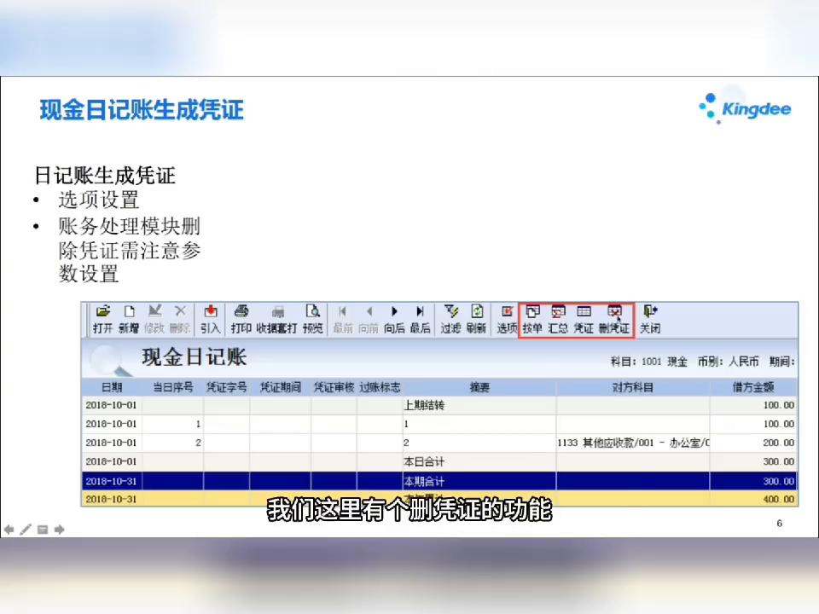819x614 pixels.
Task: Click the 按单 generate-by-document icon
Action: (x=532, y=317)
